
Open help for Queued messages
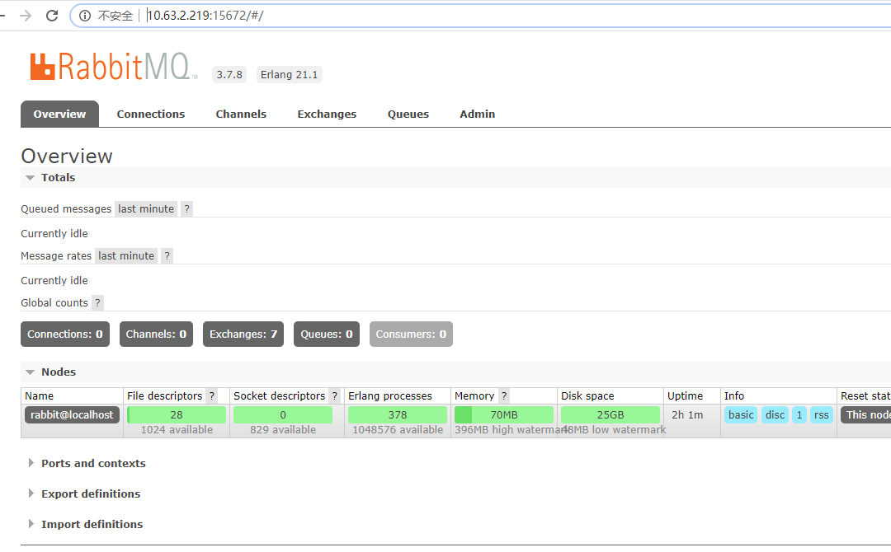[x=186, y=209]
